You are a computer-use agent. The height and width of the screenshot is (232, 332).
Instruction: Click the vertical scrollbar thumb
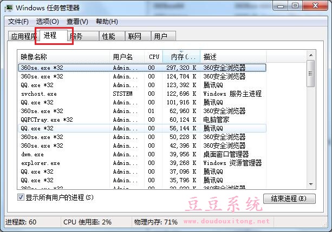311,74
